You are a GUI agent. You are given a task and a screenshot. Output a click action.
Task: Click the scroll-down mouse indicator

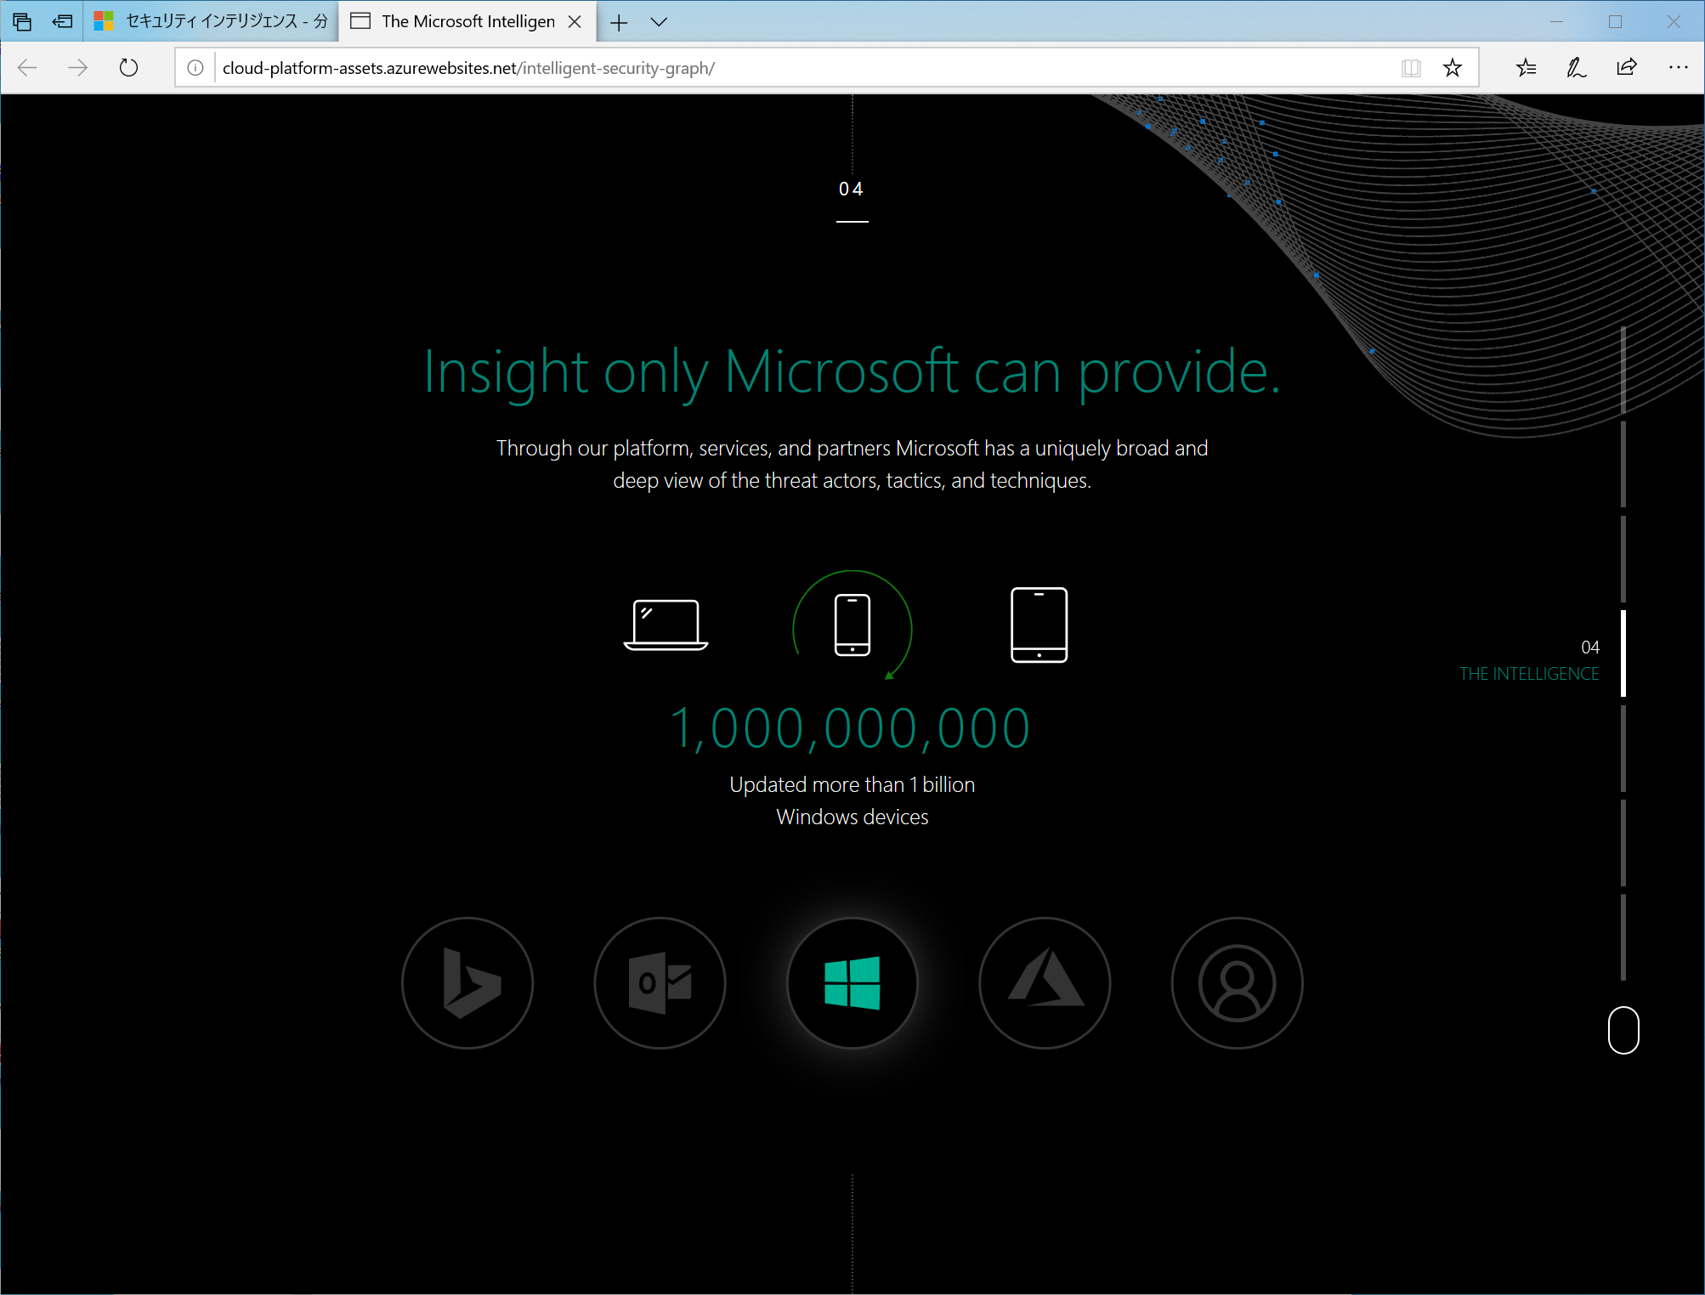point(1623,1030)
